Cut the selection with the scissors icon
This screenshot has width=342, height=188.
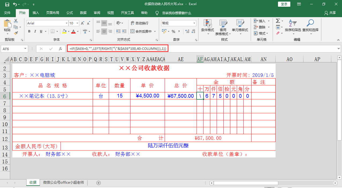(16, 21)
